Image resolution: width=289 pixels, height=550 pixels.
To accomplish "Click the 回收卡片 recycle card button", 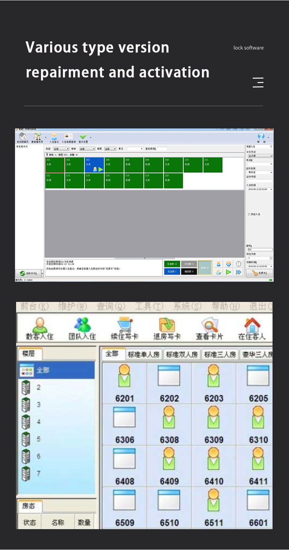I will pos(28,273).
